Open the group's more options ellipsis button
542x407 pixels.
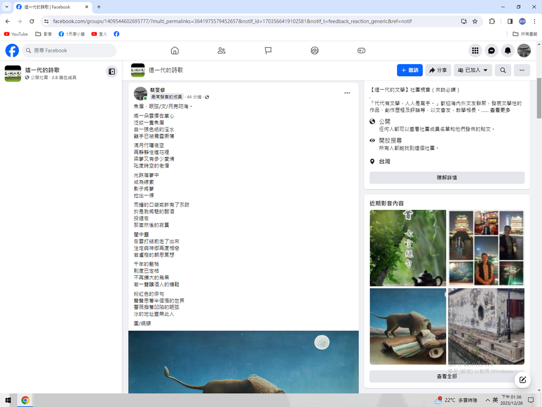[x=522, y=70]
